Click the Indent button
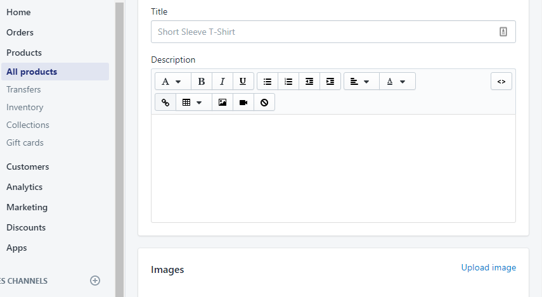Screen dimensions: 542x297 point(330,82)
